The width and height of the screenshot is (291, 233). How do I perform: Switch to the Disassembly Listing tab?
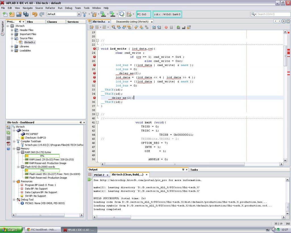coord(132,22)
